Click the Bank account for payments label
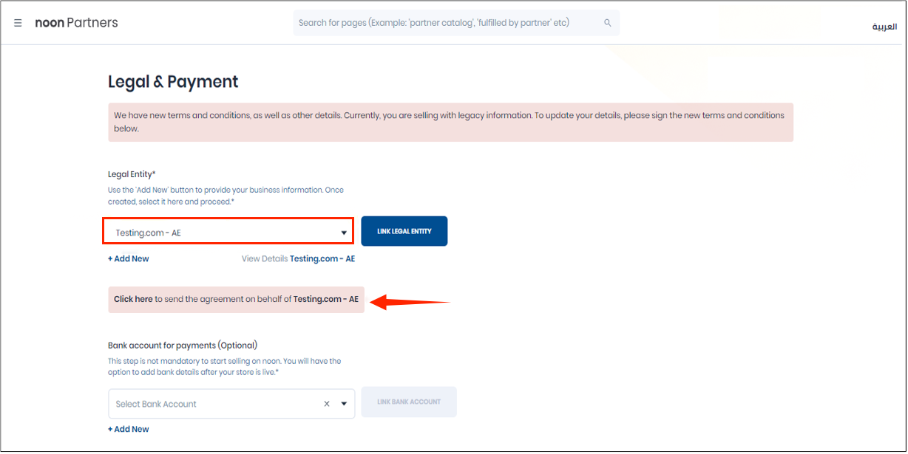The width and height of the screenshot is (908, 454). pyautogui.click(x=182, y=345)
